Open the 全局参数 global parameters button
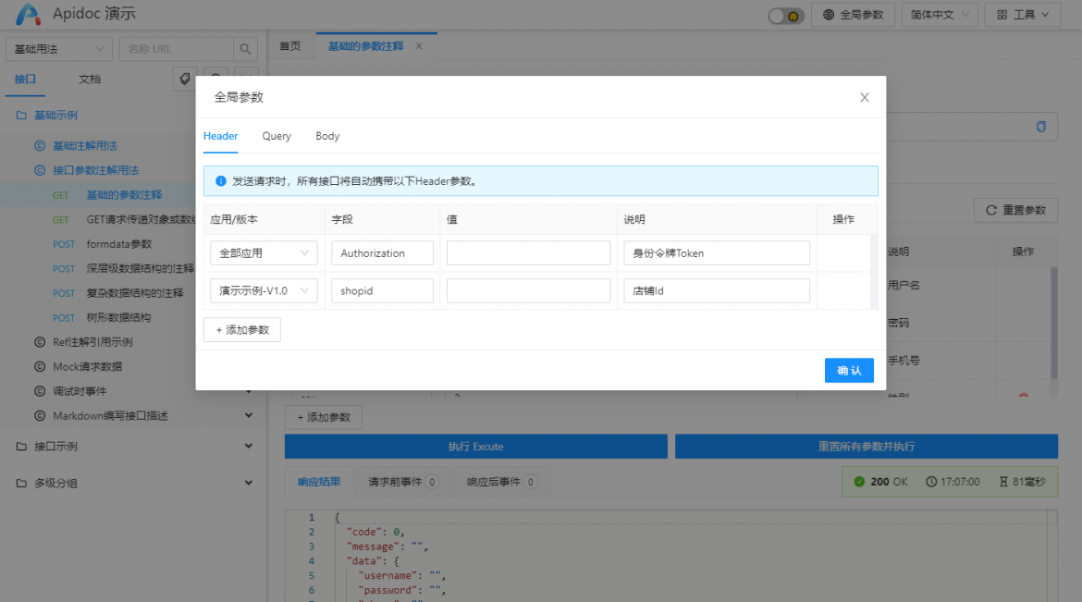Screen dimensions: 1082x602 click(853, 15)
